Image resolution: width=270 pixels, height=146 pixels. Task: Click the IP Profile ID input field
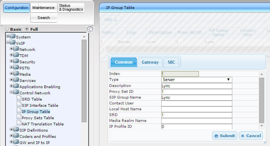197,127
